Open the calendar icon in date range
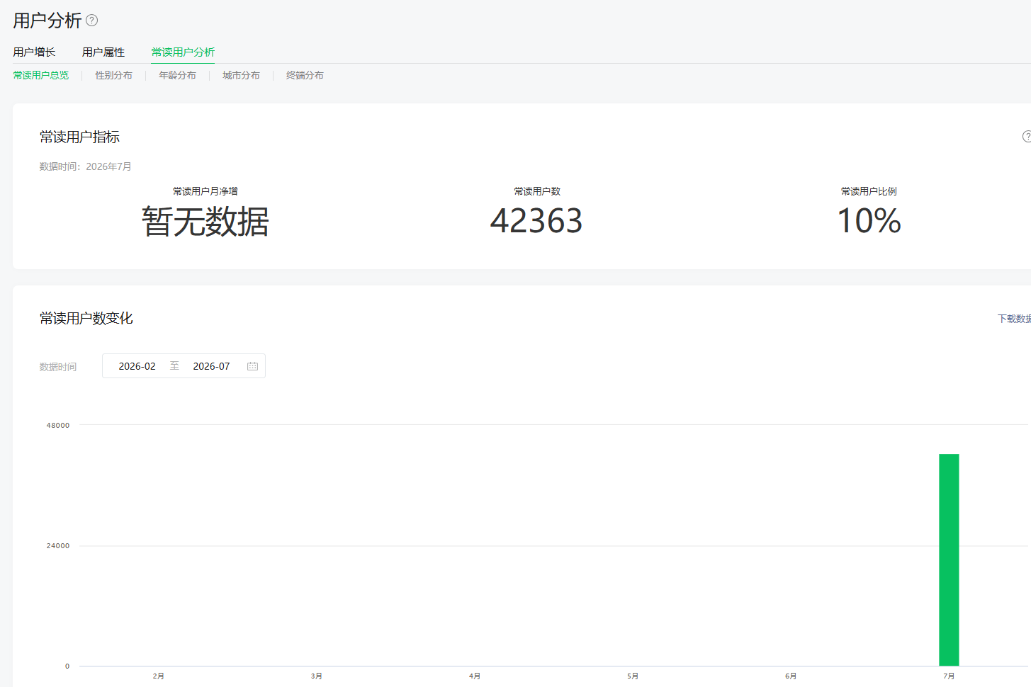 point(252,366)
